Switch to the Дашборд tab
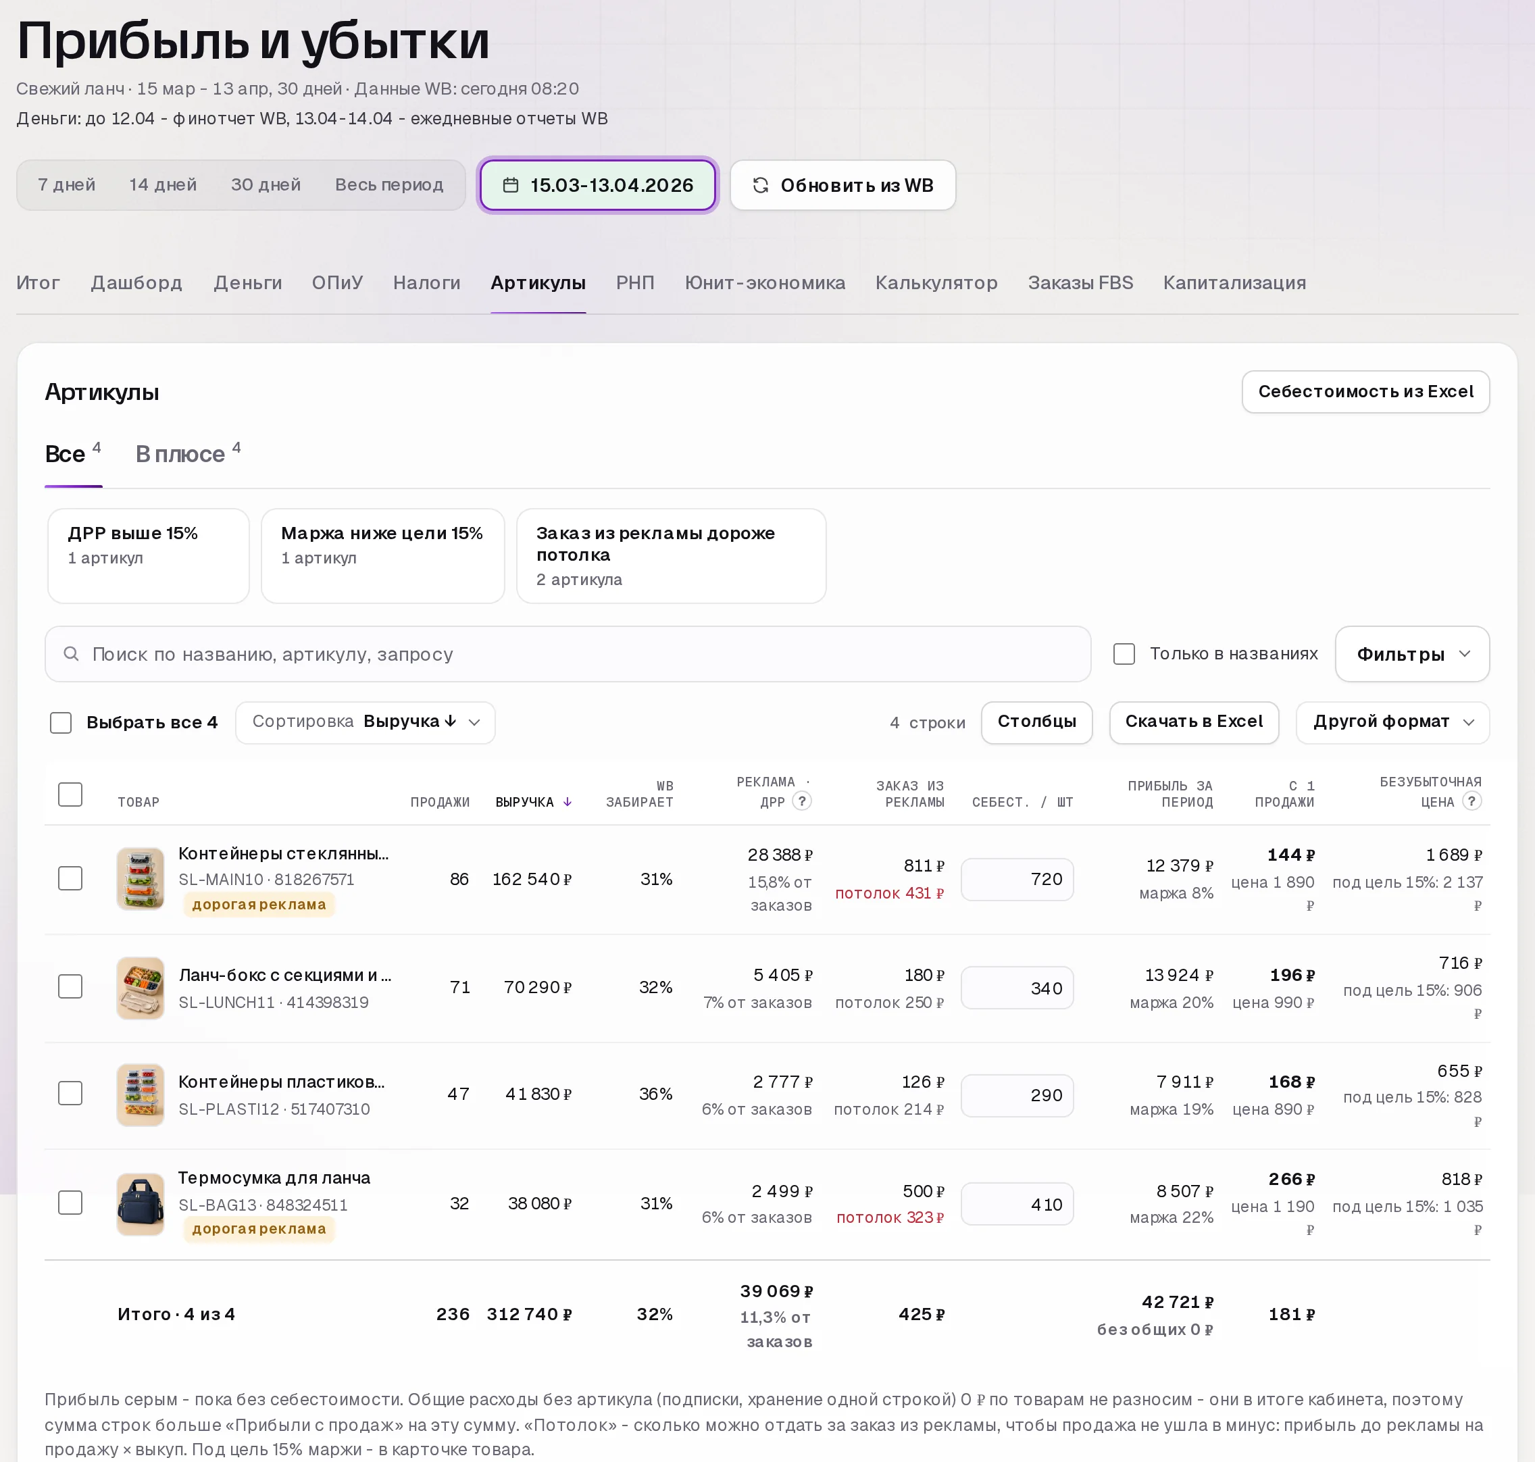Viewport: 1535px width, 1462px height. (136, 283)
